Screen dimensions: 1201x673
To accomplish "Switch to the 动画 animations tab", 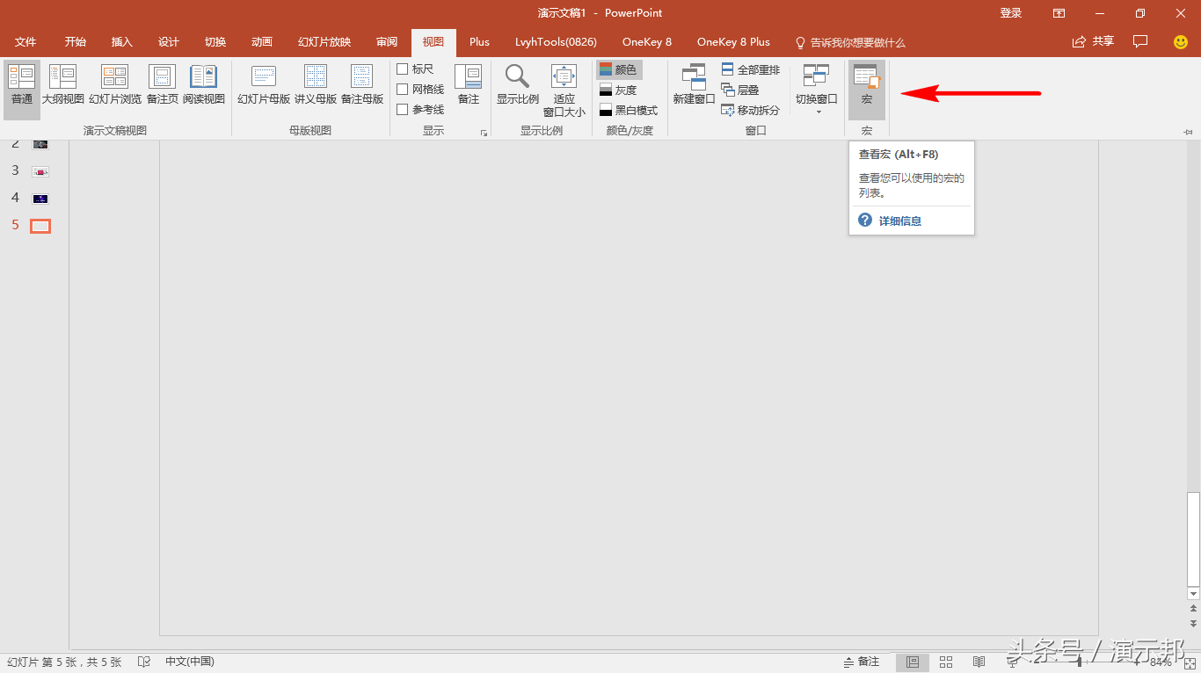I will pos(262,42).
